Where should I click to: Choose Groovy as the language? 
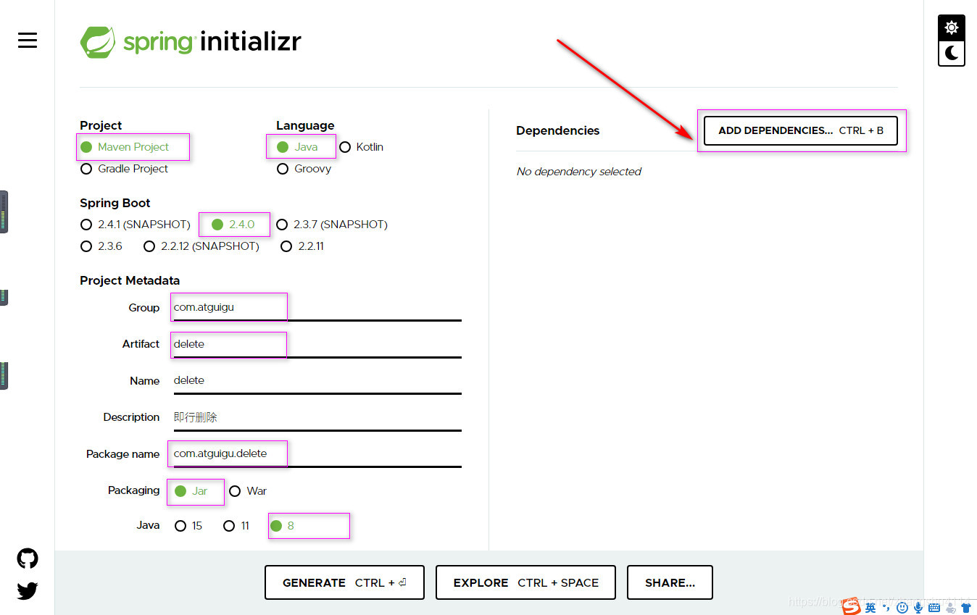point(304,169)
